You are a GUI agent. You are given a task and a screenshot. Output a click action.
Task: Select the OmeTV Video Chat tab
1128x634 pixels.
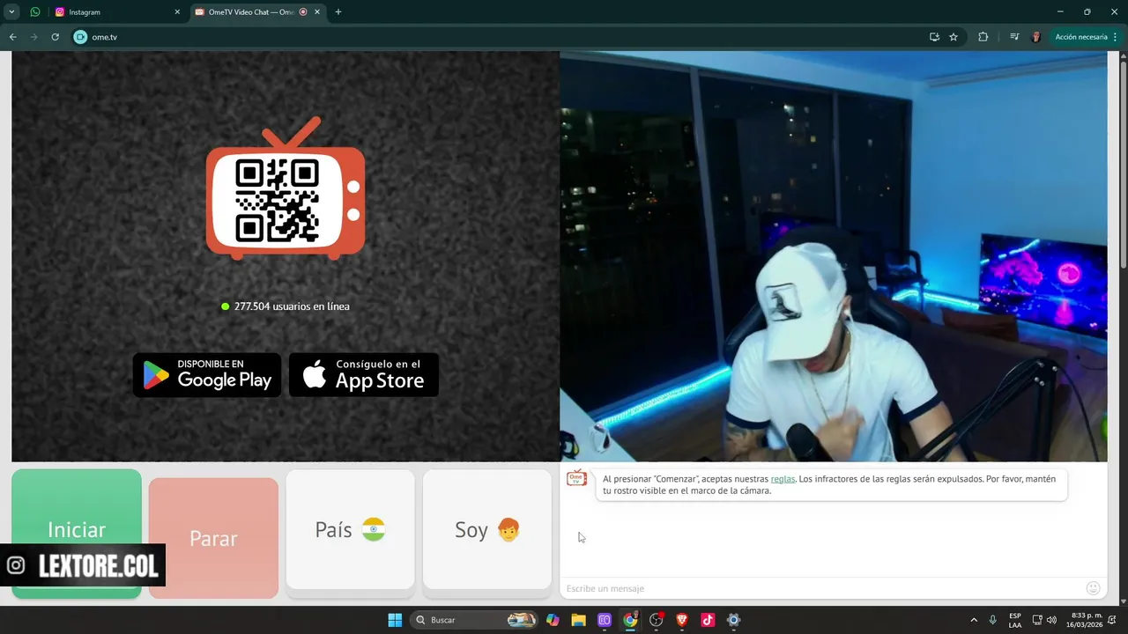click(x=256, y=12)
